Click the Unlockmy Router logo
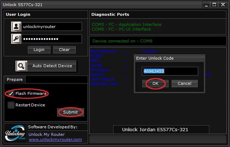The width and height of the screenshot is (230, 147). 15,133
